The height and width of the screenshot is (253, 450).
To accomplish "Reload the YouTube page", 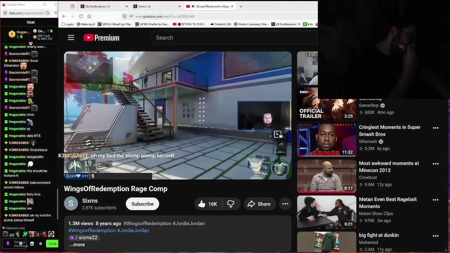I will (81, 16).
